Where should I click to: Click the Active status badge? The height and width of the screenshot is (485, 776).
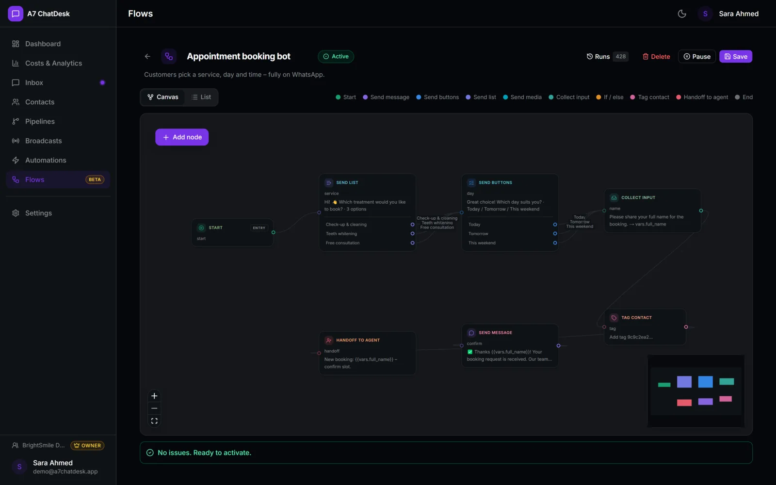(x=336, y=56)
